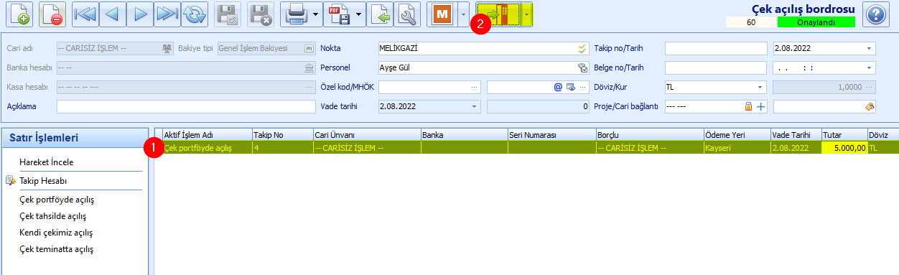Click the Çek portföyde açılış grid row cell
The image size is (899, 275).
pyautogui.click(x=207, y=148)
